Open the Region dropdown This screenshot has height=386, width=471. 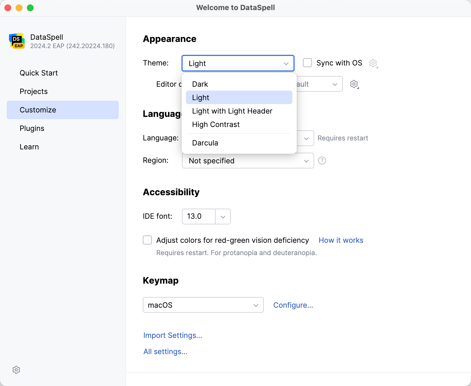248,161
